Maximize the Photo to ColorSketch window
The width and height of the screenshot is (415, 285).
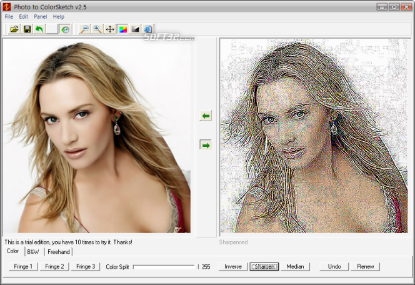tap(394, 7)
